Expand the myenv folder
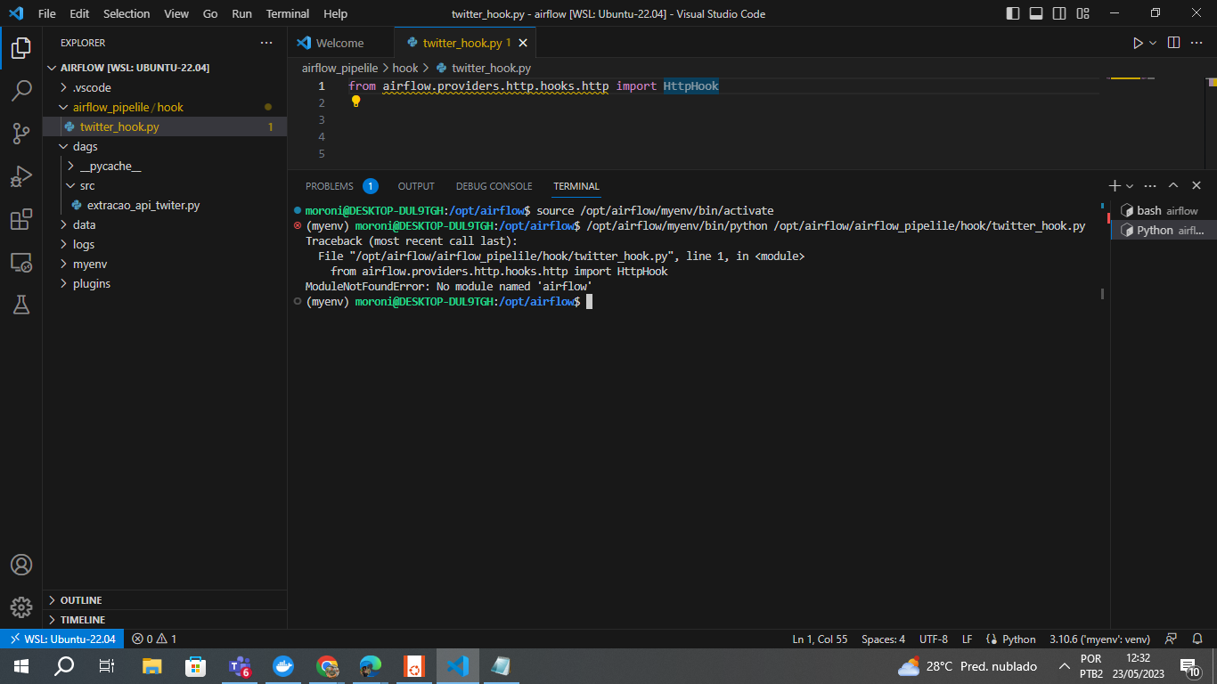 (x=165, y=264)
